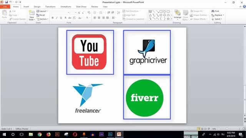
Task: Fit slide to current window button
Action: pyautogui.click(x=244, y=129)
